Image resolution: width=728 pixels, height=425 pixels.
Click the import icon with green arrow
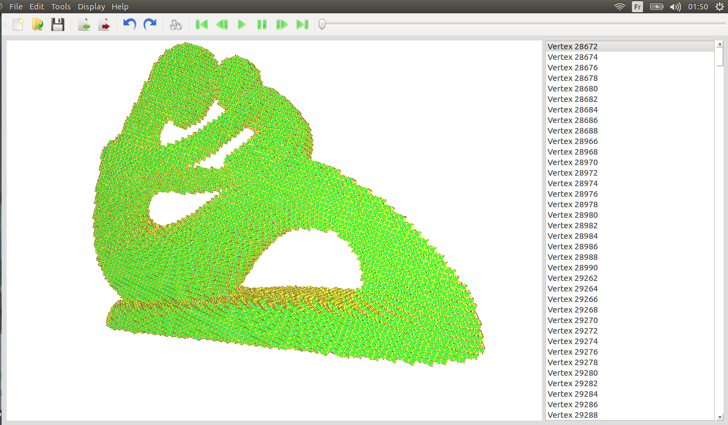(x=84, y=24)
